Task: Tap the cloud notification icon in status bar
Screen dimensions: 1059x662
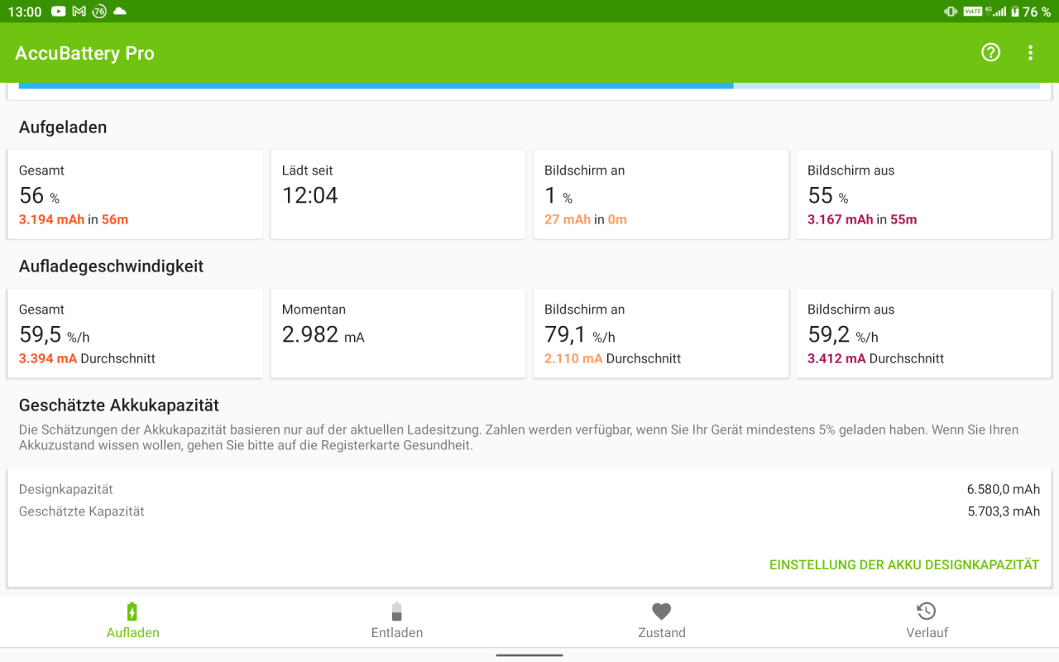Action: [x=120, y=12]
